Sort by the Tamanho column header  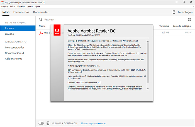164,26
